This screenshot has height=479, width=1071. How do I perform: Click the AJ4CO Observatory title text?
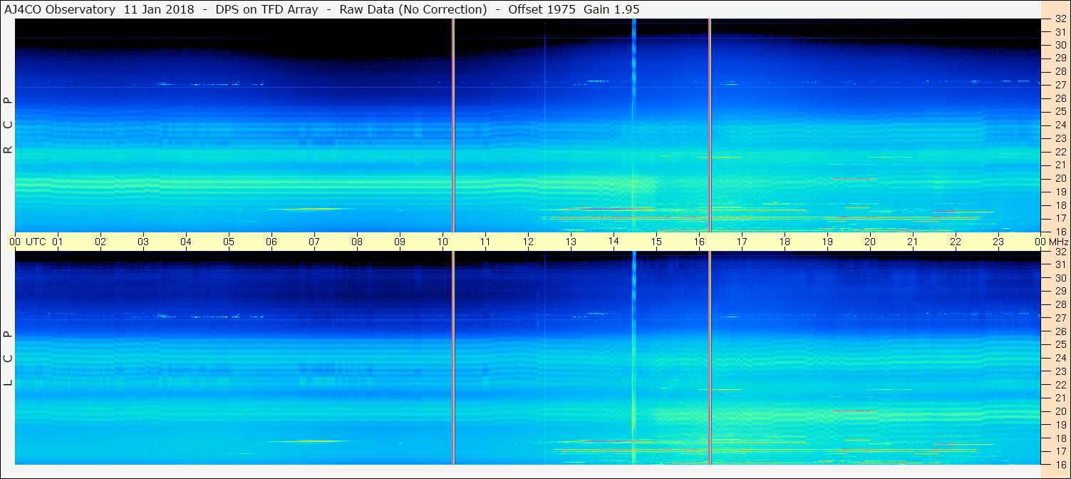[x=61, y=9]
